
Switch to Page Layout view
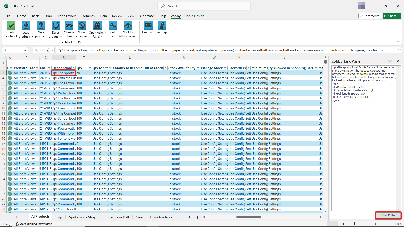[343, 224]
